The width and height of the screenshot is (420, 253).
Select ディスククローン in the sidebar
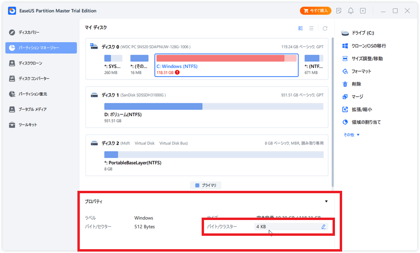(30, 63)
